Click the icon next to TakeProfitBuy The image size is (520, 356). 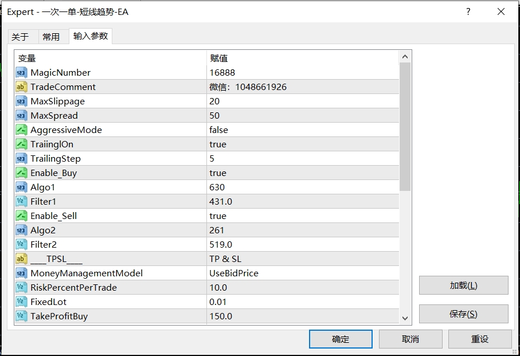click(21, 316)
